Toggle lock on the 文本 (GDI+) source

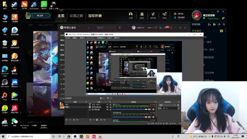pyautogui.click(x=110, y=104)
